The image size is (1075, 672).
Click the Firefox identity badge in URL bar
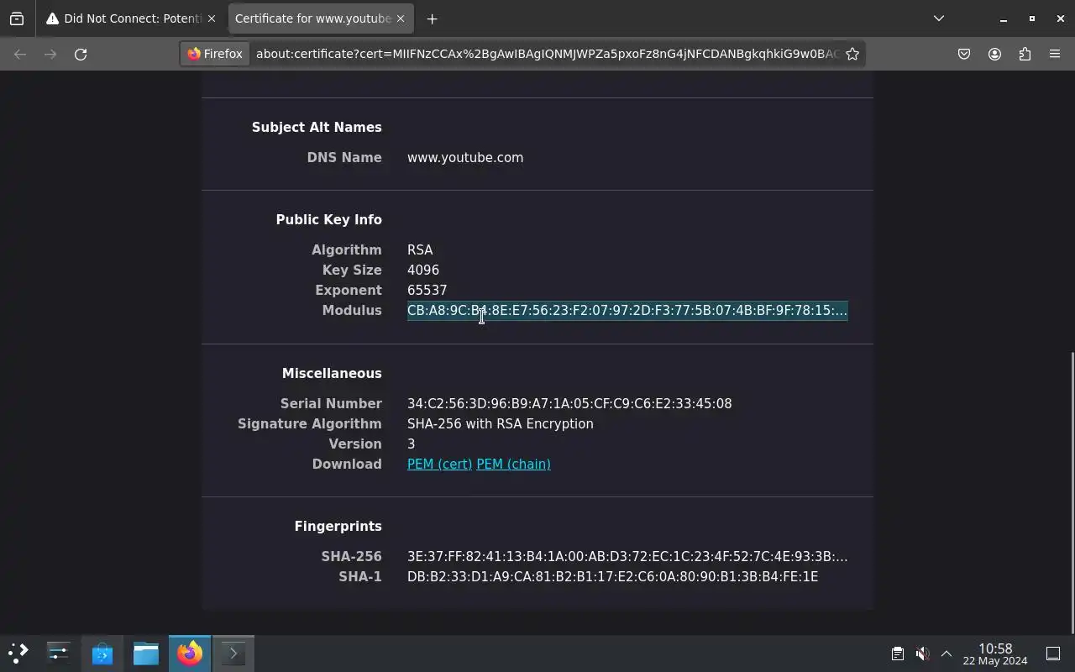click(x=215, y=54)
